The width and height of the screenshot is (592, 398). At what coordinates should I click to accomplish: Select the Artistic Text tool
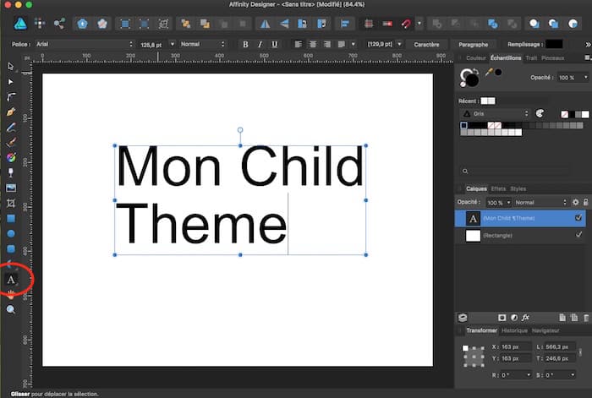pos(11,280)
